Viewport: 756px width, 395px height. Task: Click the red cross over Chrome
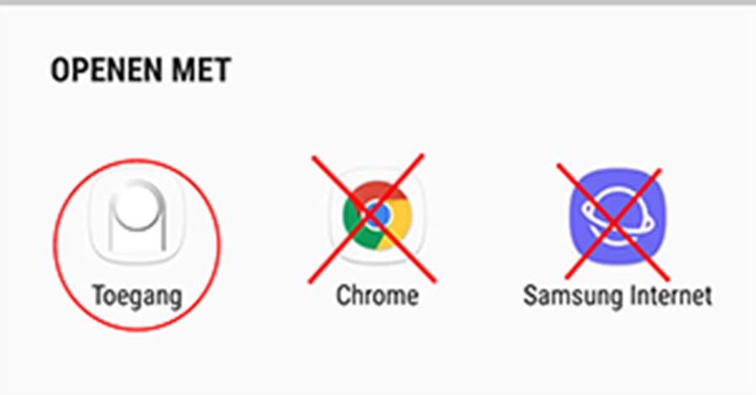372,219
